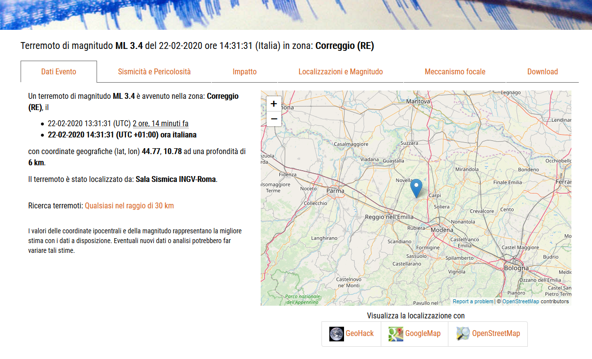Click the Collecchio label on the map
The width and height of the screenshot is (592, 359).
tap(316, 203)
